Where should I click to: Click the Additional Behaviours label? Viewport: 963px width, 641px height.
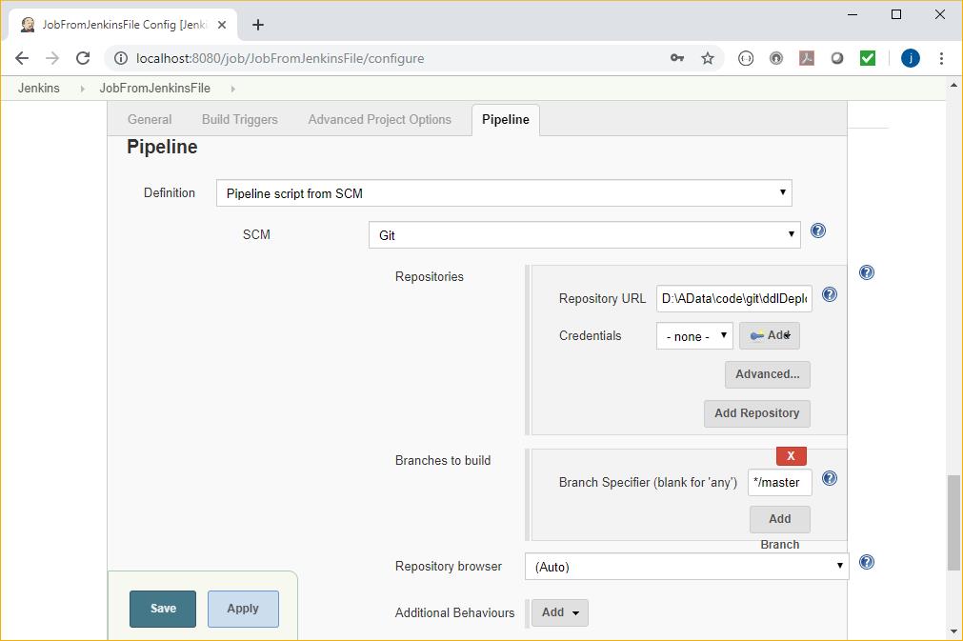pyautogui.click(x=454, y=612)
